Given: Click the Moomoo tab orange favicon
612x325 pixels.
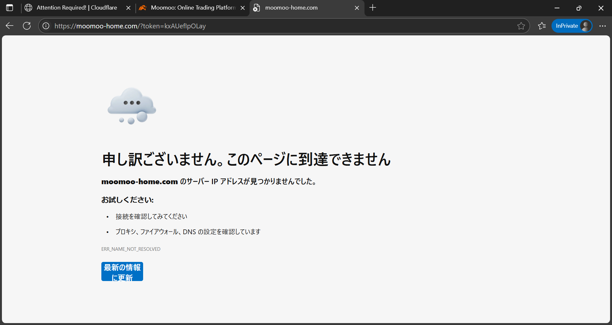Looking at the screenshot, I should tap(142, 8).
